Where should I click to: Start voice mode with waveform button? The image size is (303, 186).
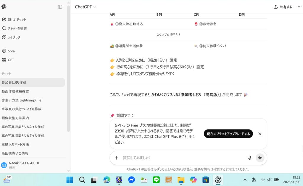[260, 158]
